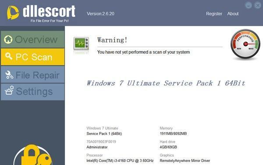This screenshot has height=165, width=263.
Task: Click the processor 'Intel(R) Core(TM) i3-4160' value
Action: 120,161
